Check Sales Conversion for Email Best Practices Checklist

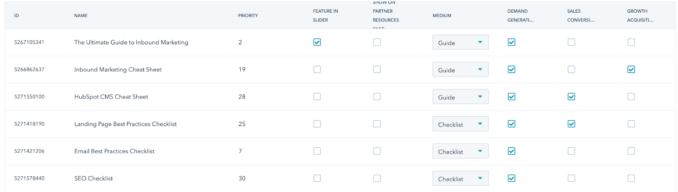tap(571, 151)
